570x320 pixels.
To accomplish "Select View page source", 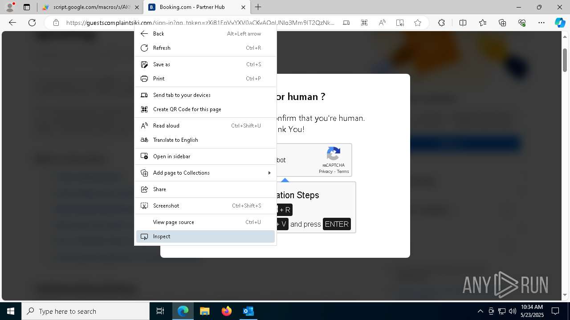I will click(205, 222).
